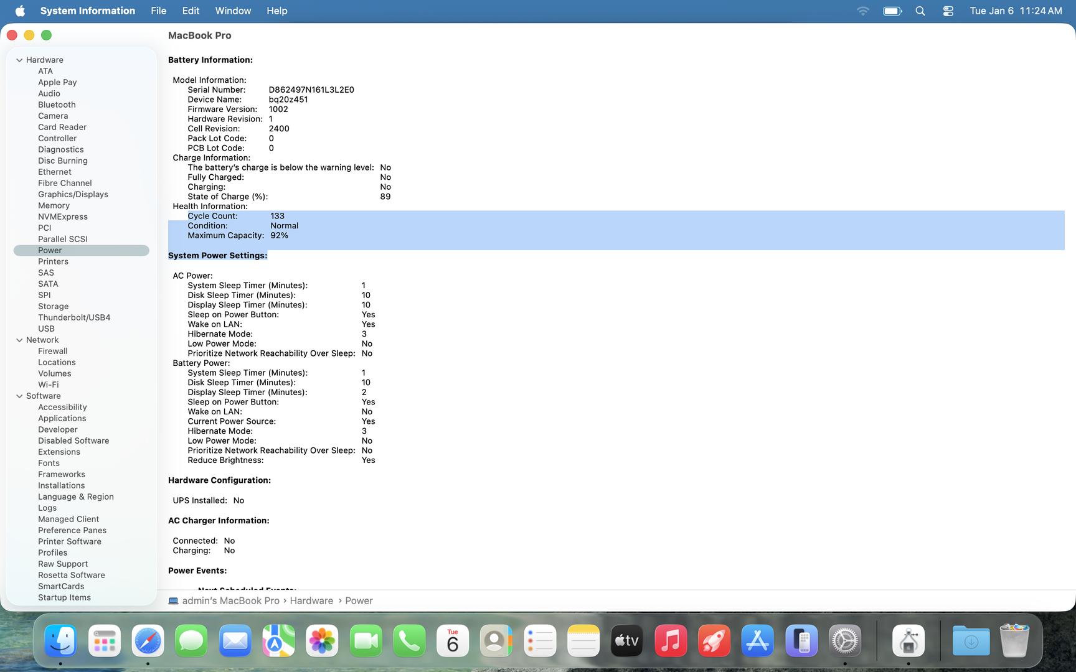Select Apple Pay in the sidebar
The image size is (1076, 672).
coord(57,82)
